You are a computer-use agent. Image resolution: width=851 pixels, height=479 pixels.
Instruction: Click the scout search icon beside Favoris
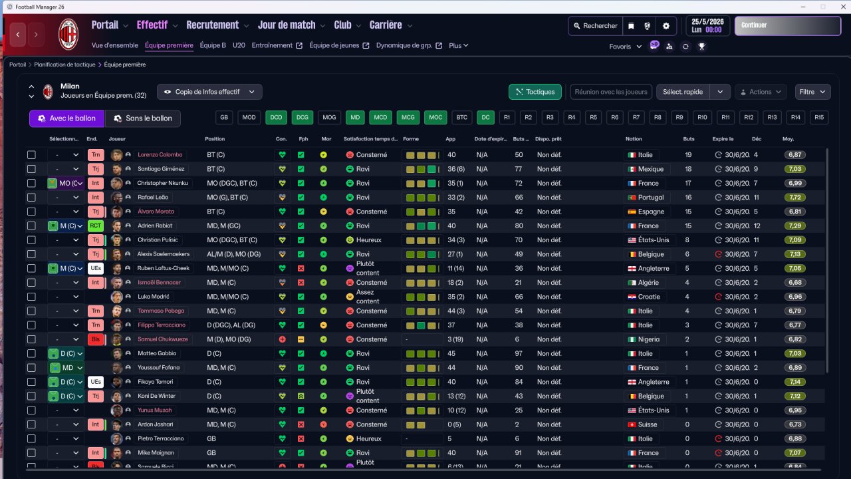[x=669, y=47]
